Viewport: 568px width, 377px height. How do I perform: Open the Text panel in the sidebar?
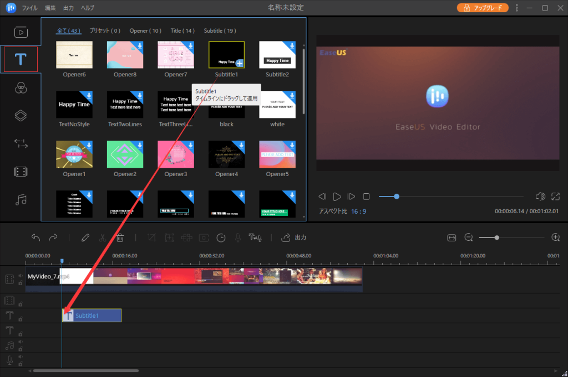pos(21,59)
